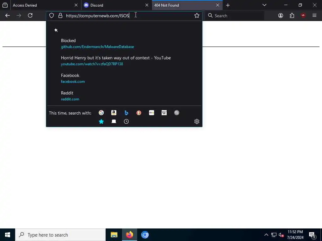Open a new tab with plus
Viewport: 322px width, 241px height.
click(228, 5)
